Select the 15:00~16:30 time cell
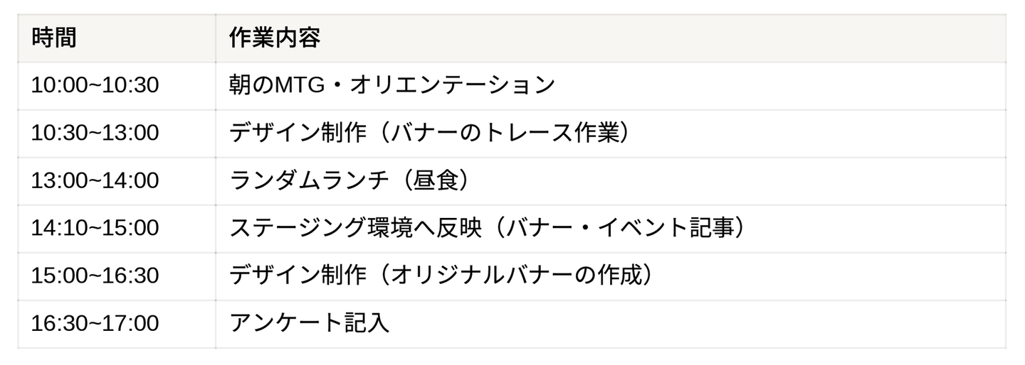Viewport: 1025px width, 365px height. click(95, 276)
